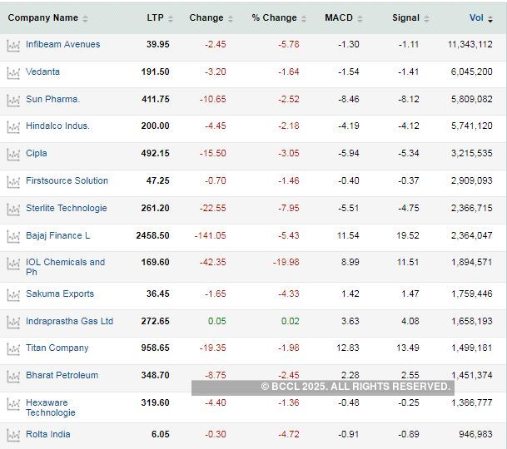Select Firstsource Solution LTP 47.25
This screenshot has width=507, height=449.
click(158, 180)
